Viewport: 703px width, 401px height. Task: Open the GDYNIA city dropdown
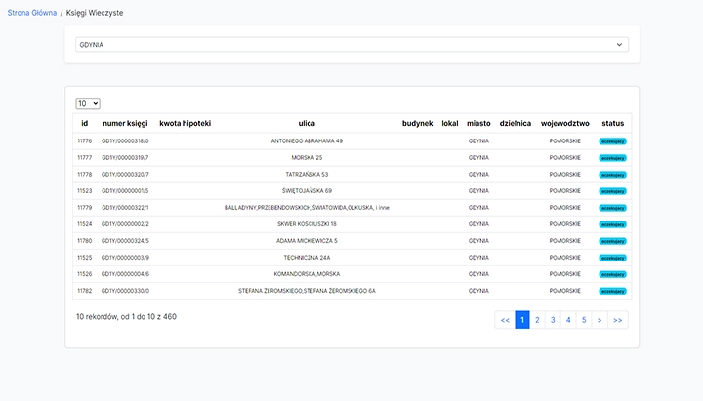351,45
